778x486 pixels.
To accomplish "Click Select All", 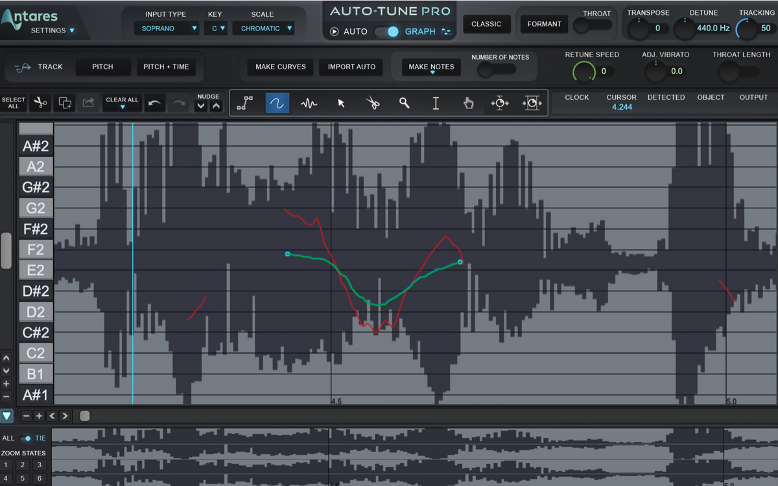I will [14, 103].
